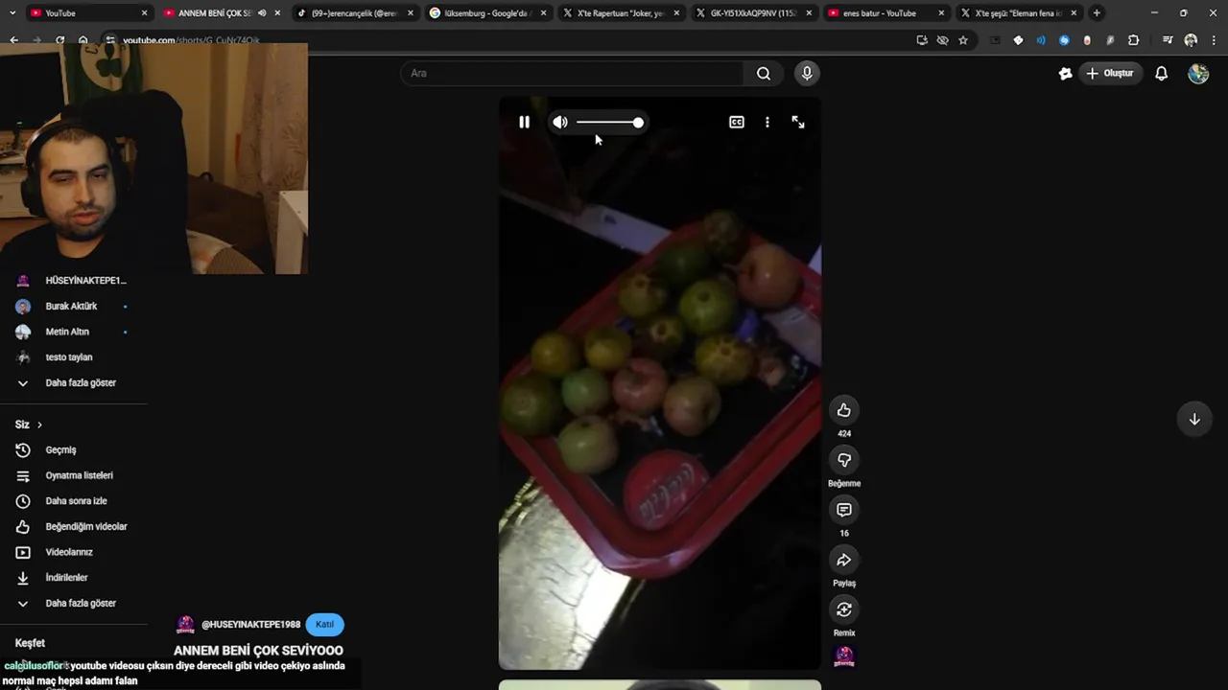Open the comments on this Short
This screenshot has width=1228, height=690.
pyautogui.click(x=844, y=510)
